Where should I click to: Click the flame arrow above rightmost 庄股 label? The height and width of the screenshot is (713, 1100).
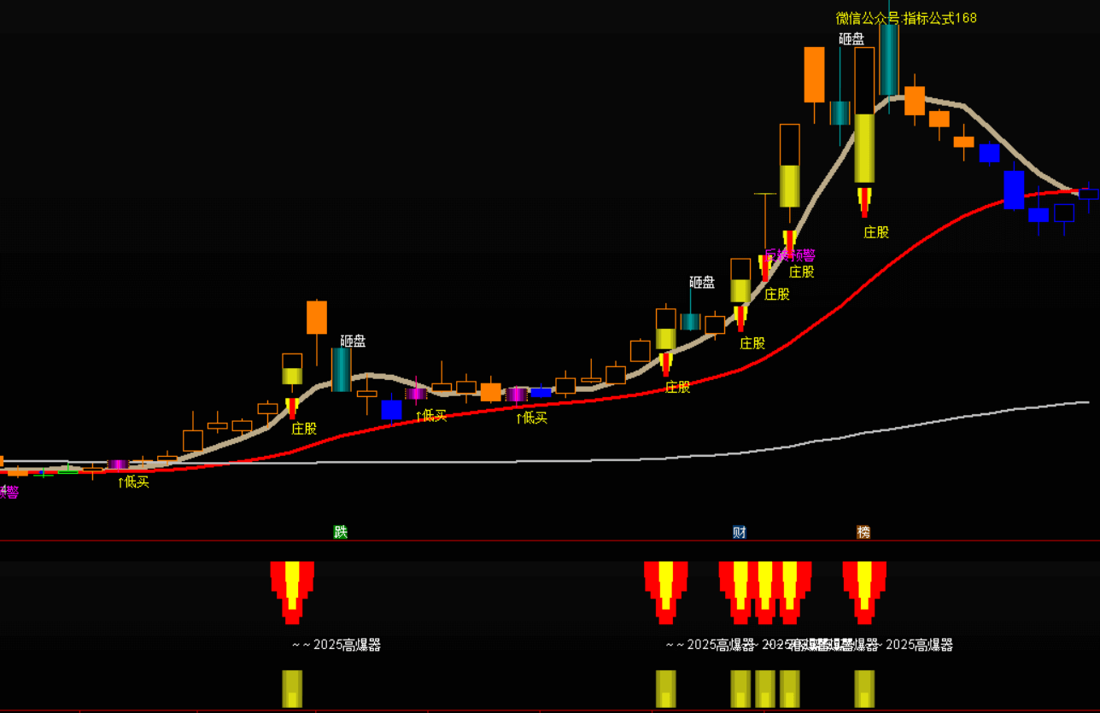[x=864, y=202]
